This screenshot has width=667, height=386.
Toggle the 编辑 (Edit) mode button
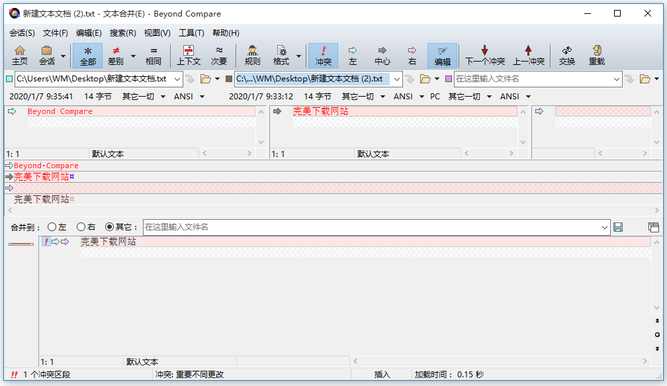442,56
